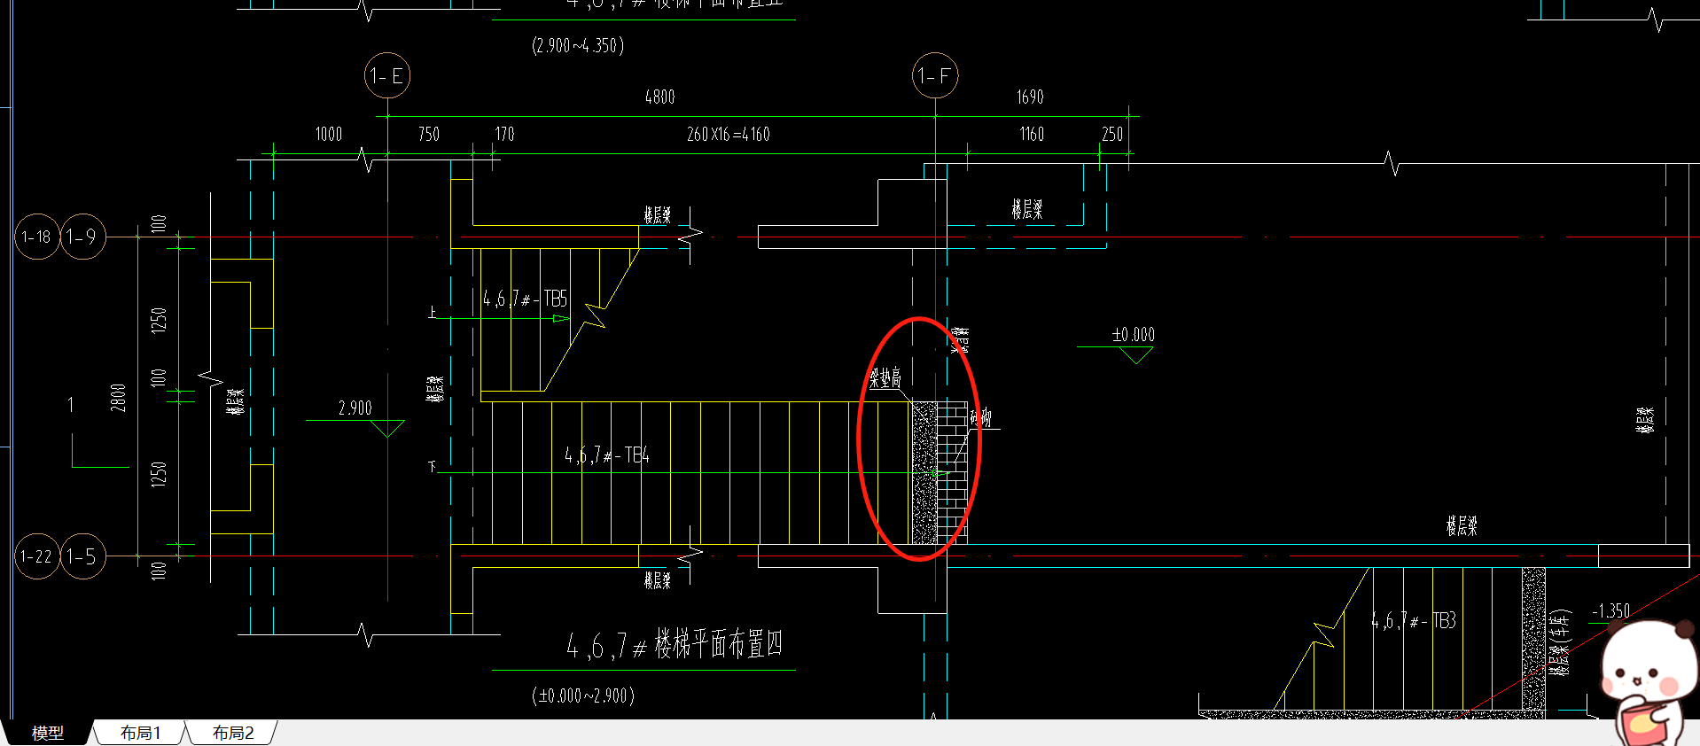This screenshot has width=1700, height=746.
Task: Click the 260X16=4160 dimension label
Action: coord(729,134)
